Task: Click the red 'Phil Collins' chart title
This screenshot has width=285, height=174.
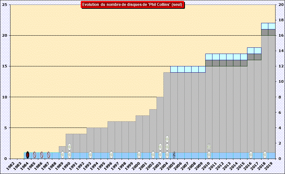Action: (132, 5)
